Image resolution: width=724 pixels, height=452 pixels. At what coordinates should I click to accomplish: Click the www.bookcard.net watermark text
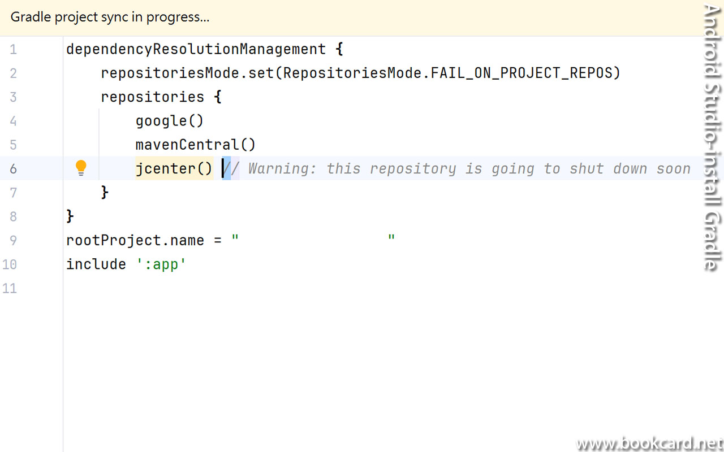[649, 442]
